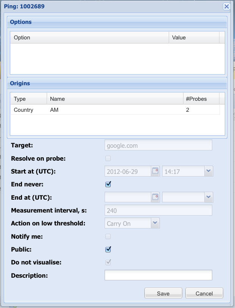Close the Ping 1002689 dialog

(x=226, y=6)
